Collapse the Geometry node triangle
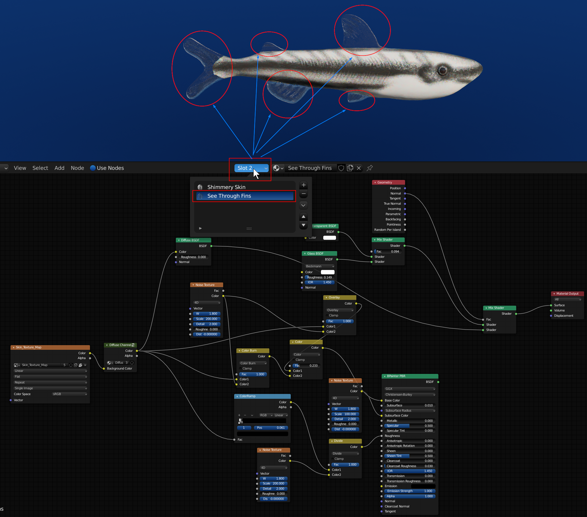This screenshot has width=587, height=517. (x=375, y=183)
